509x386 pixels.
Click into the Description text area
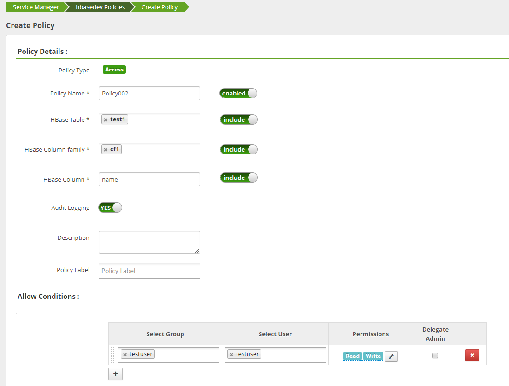tap(149, 242)
